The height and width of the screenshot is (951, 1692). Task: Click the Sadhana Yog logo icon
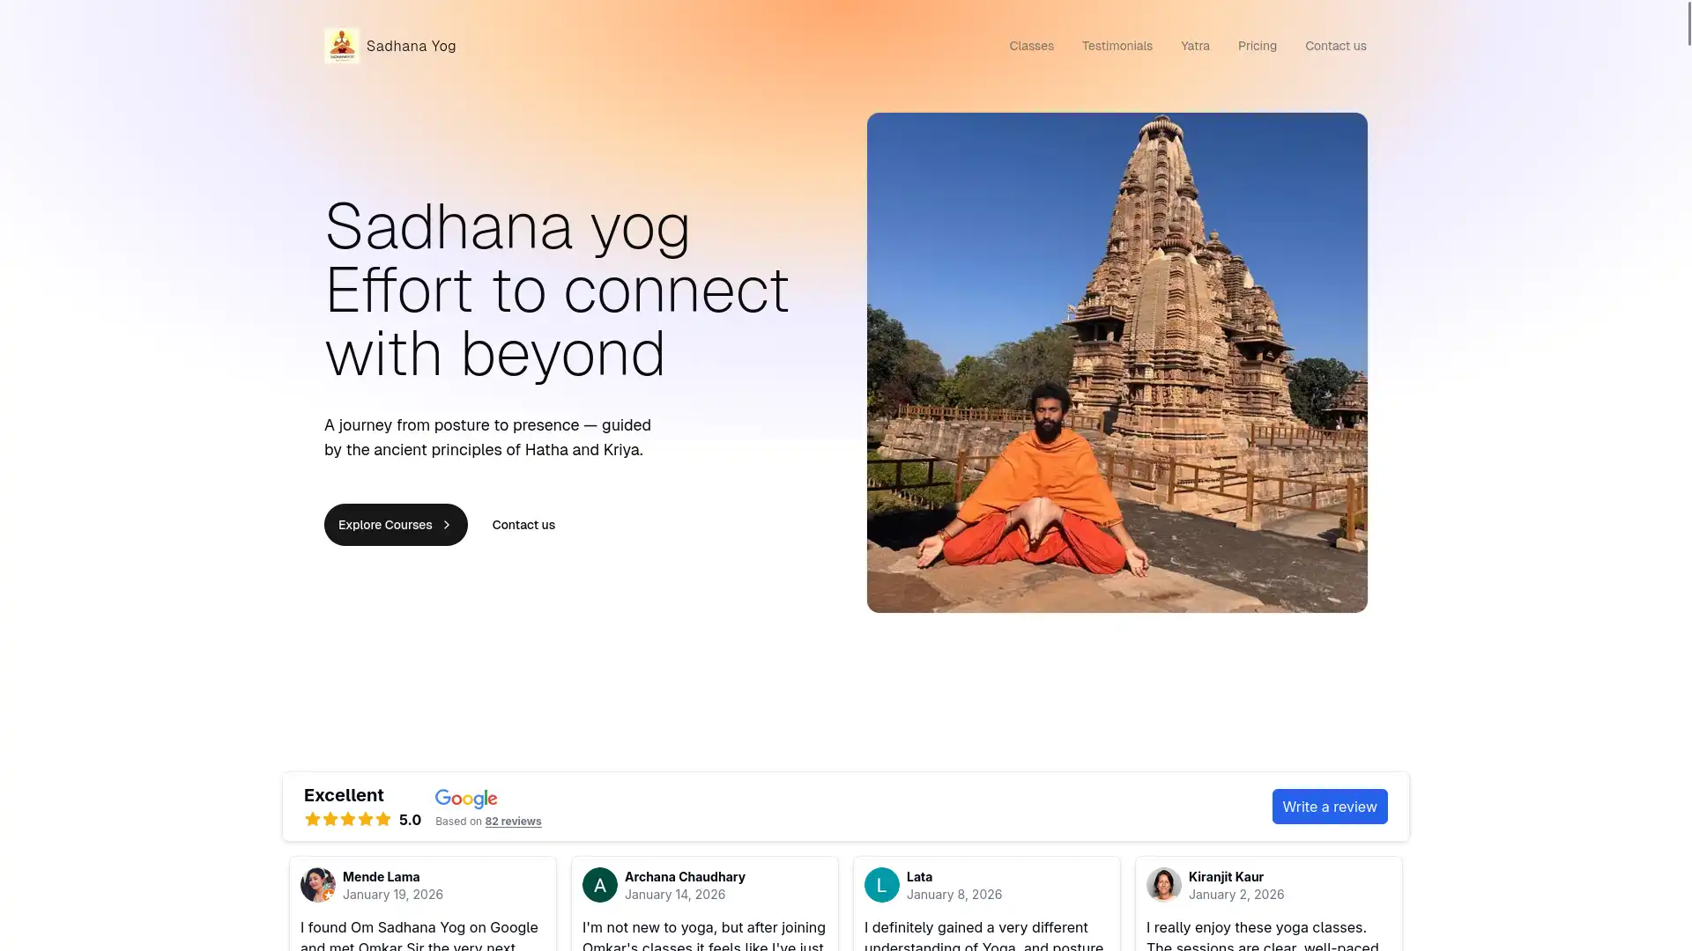pyautogui.click(x=342, y=46)
